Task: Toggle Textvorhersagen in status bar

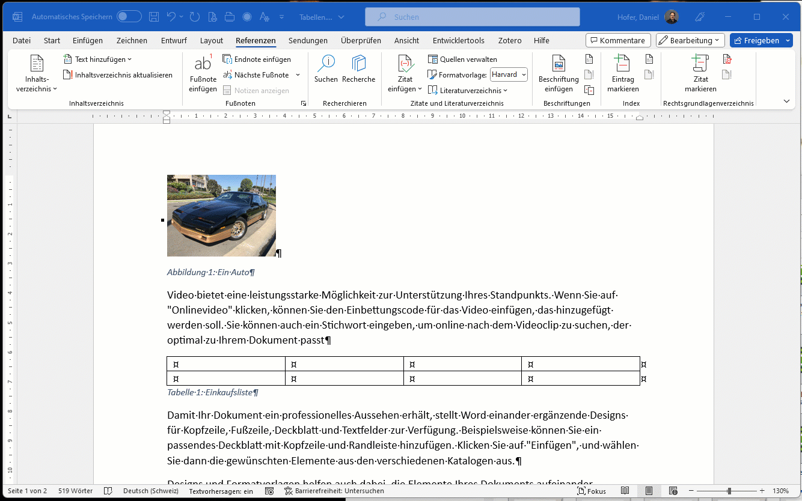Action: [221, 491]
